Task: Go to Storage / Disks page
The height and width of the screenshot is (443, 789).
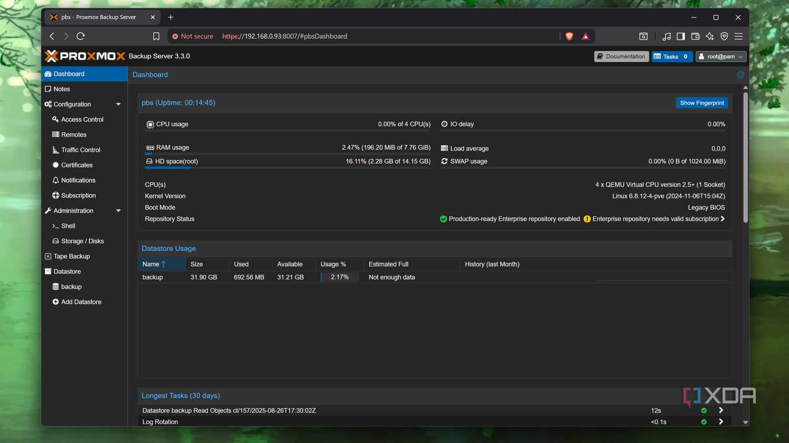Action: (x=85, y=241)
